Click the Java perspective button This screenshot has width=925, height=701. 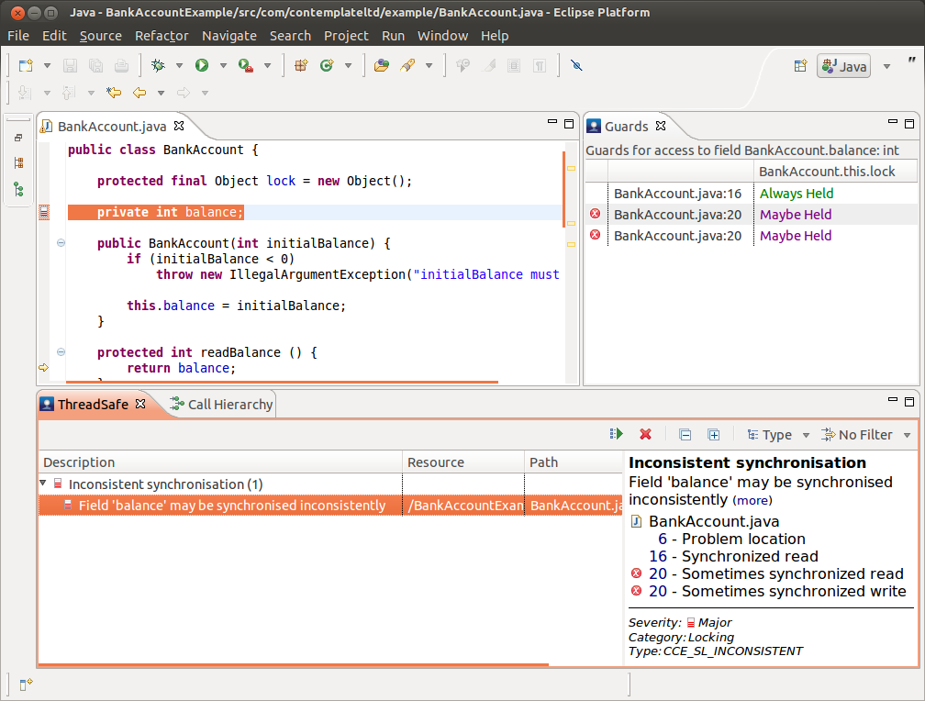pyautogui.click(x=843, y=66)
